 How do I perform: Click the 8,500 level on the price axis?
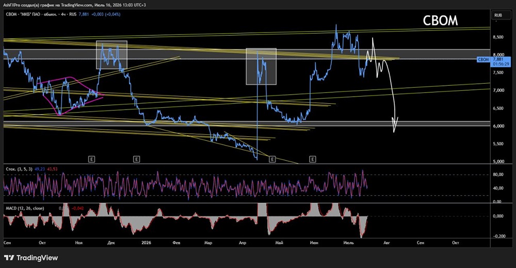(x=498, y=37)
